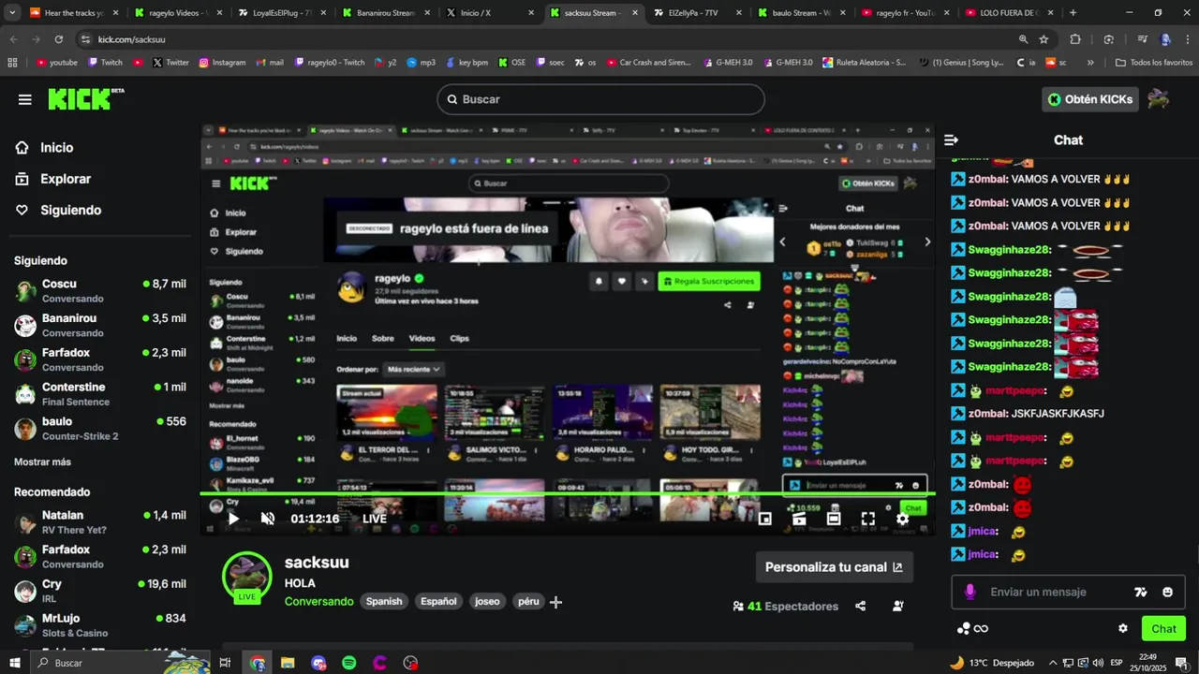Click the joseo tag

click(x=487, y=602)
